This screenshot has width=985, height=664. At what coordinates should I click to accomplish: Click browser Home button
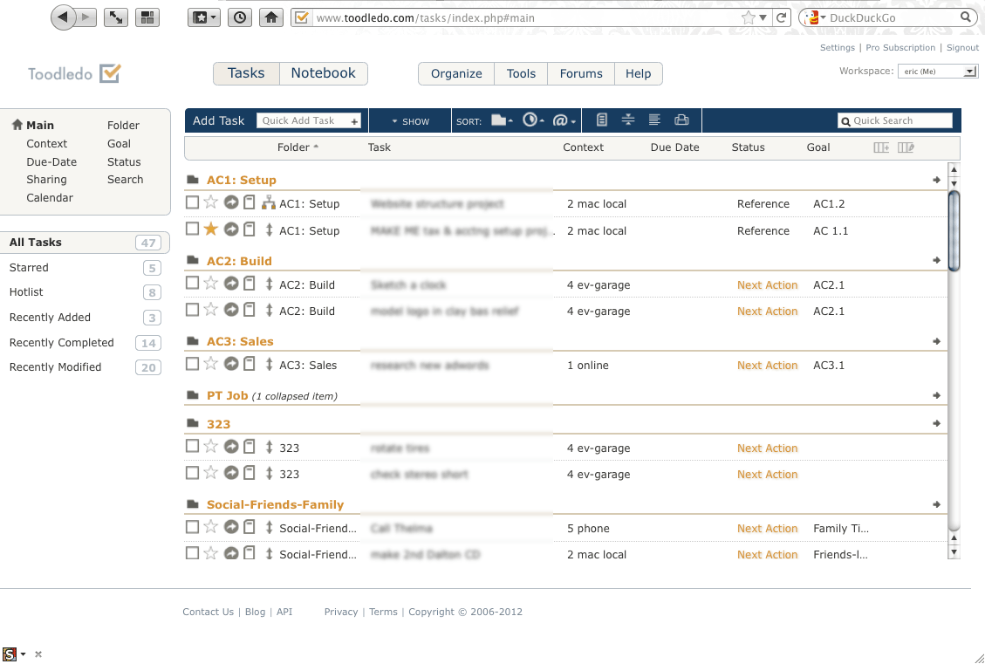coord(270,17)
